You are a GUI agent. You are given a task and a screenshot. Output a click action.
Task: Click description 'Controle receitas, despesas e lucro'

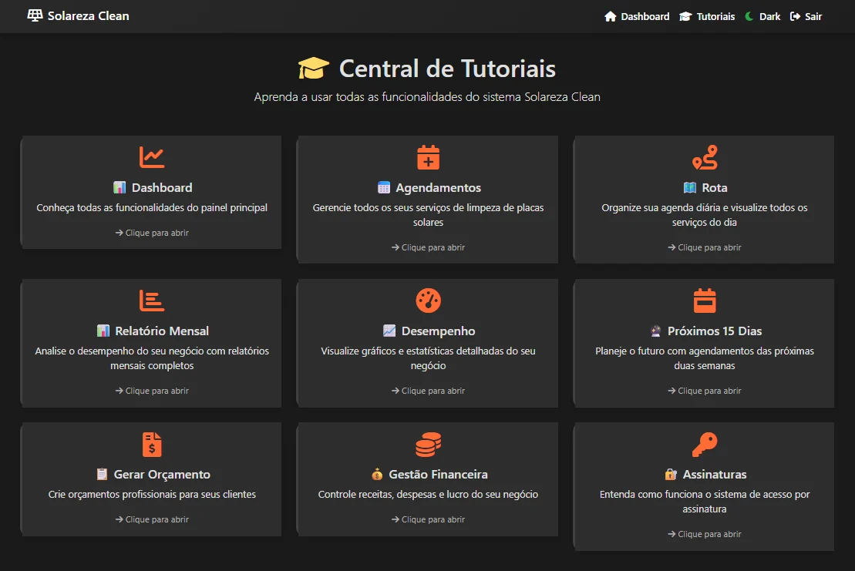click(428, 494)
